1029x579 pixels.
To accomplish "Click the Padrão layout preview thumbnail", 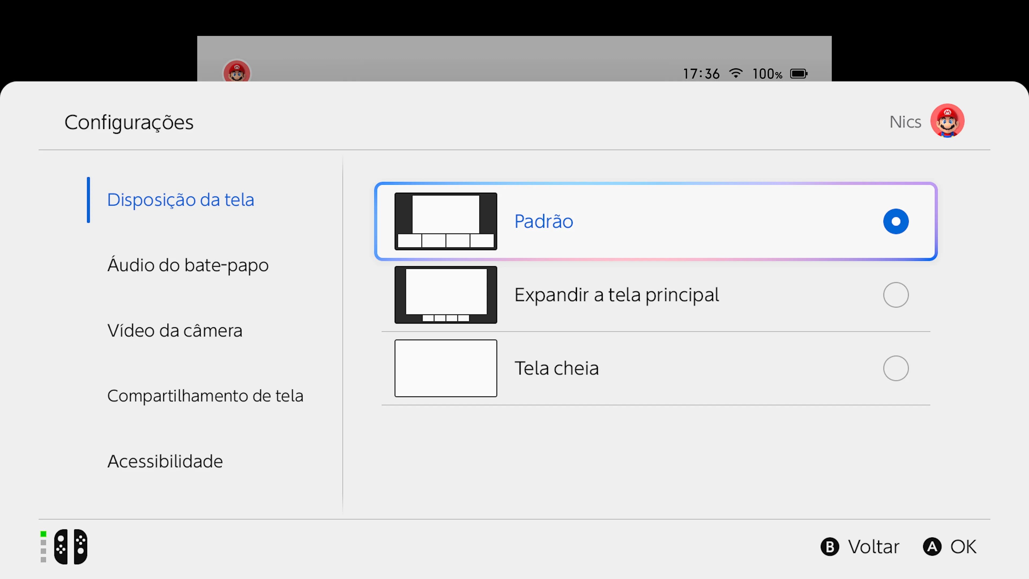I will coord(446,221).
